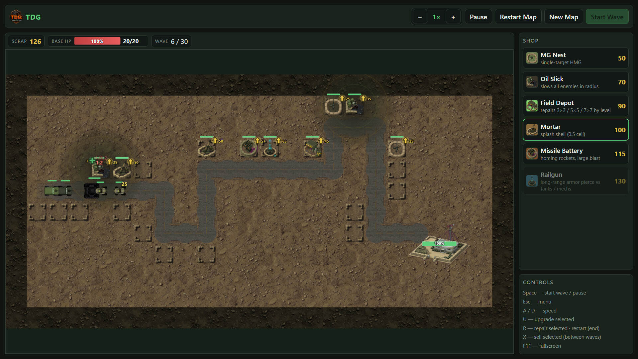Click Oil Slick description 'slows all enemies in radius'
This screenshot has height=359, width=638.
click(x=569, y=86)
